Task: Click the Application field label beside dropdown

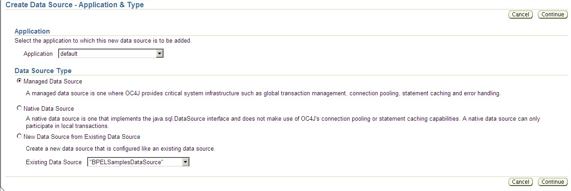Action: pos(38,54)
